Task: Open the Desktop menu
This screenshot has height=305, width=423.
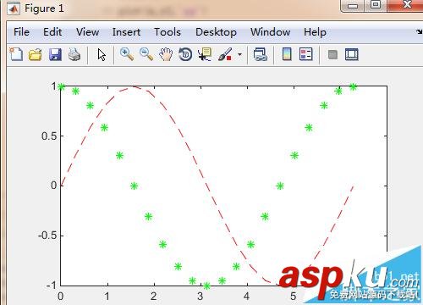Action: click(216, 32)
